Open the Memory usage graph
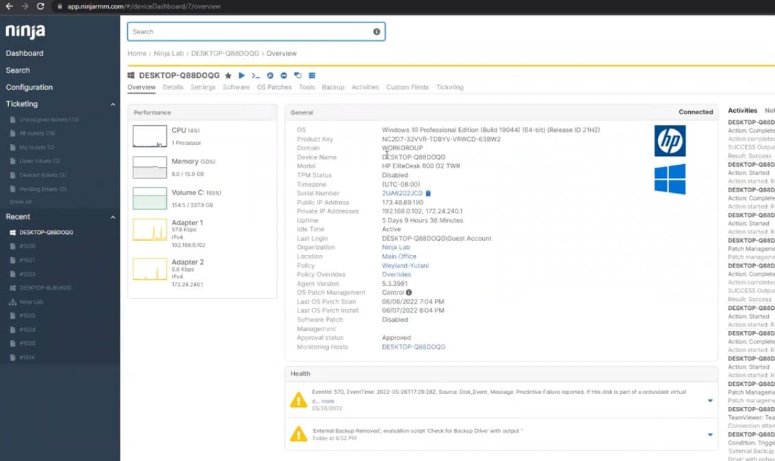Image resolution: width=775 pixels, height=461 pixels. coord(150,168)
